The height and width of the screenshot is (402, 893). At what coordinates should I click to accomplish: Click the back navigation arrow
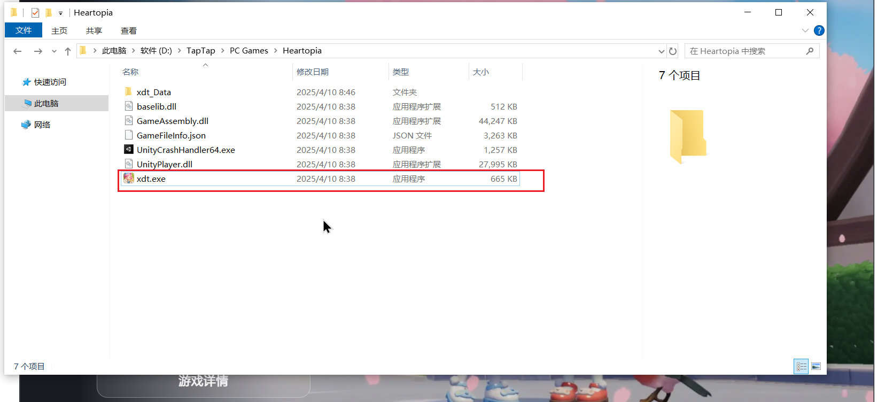pos(17,51)
